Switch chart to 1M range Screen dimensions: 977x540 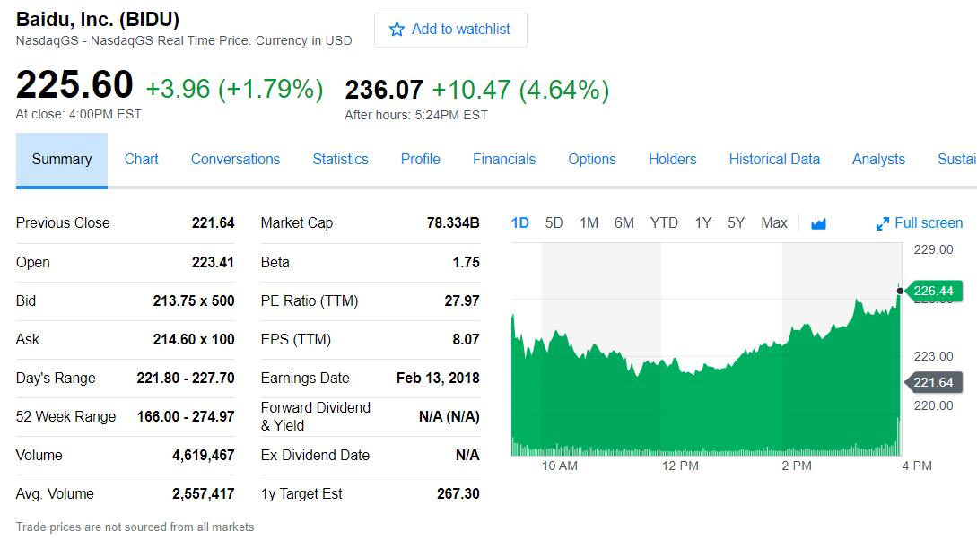[x=589, y=222]
